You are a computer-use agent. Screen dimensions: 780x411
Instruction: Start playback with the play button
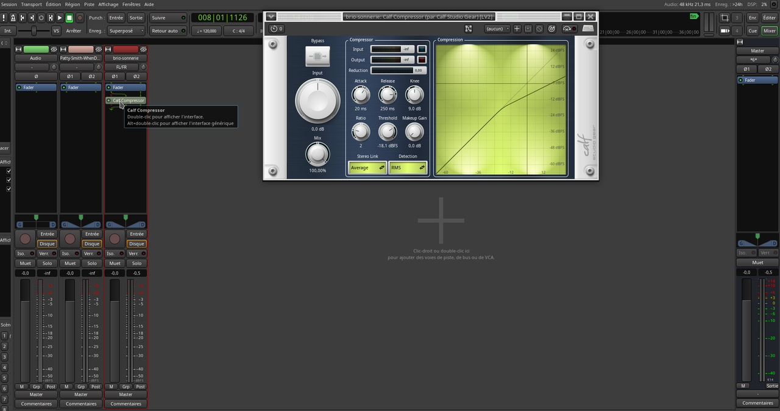point(60,18)
